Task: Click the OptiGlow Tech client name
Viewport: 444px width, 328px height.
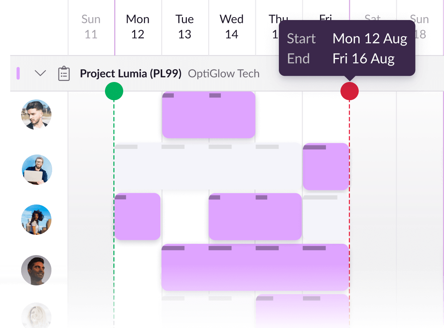Action: pos(223,74)
